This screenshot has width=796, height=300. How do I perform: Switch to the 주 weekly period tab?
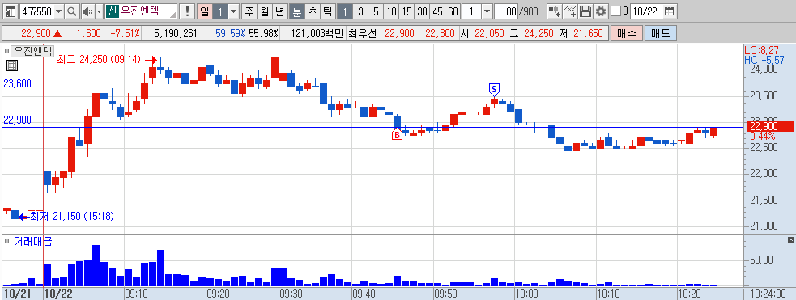point(249,11)
